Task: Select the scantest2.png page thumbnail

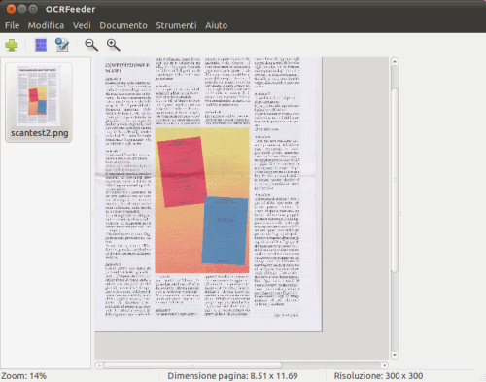Action: pos(39,102)
